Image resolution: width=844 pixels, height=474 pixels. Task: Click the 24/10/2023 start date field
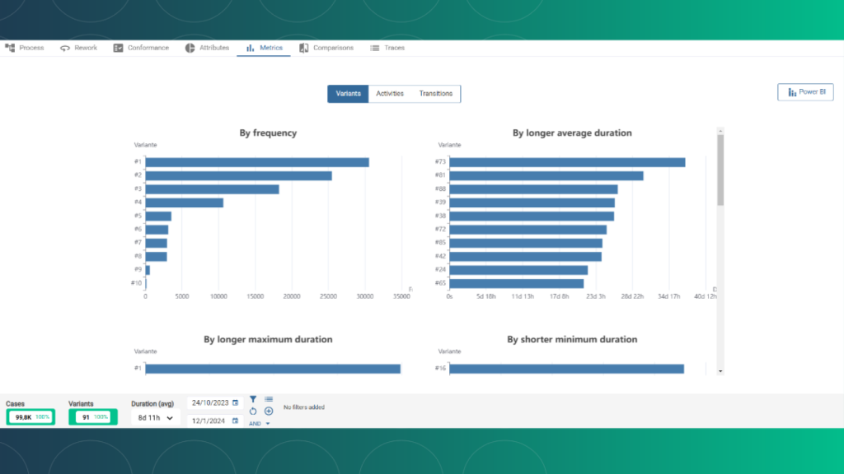tap(209, 402)
